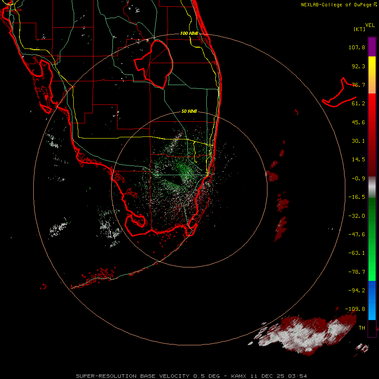The height and width of the screenshot is (379, 379).
Task: Select the 92.3 velocity scale value
Action: click(x=358, y=66)
